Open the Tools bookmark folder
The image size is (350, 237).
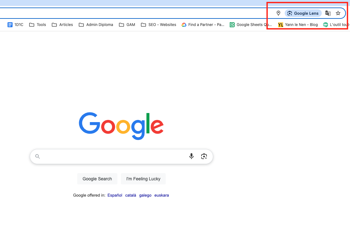pos(38,25)
